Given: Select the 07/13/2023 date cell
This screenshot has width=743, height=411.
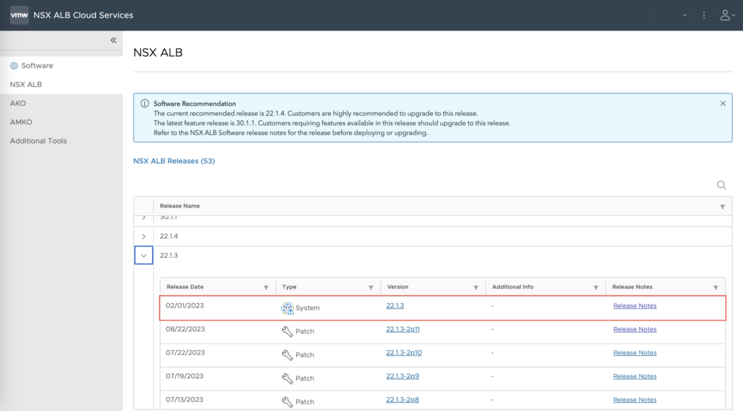Looking at the screenshot, I should tap(185, 399).
